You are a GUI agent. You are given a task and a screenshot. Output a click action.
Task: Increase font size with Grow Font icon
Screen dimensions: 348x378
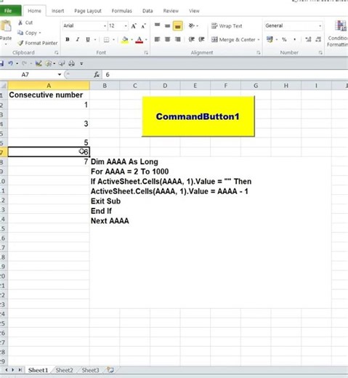[134, 26]
